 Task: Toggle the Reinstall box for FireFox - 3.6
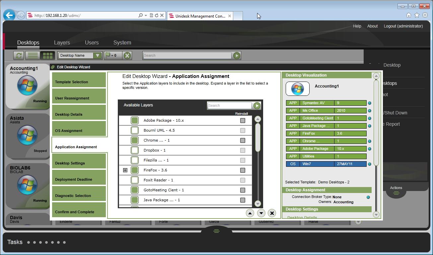click(x=243, y=170)
